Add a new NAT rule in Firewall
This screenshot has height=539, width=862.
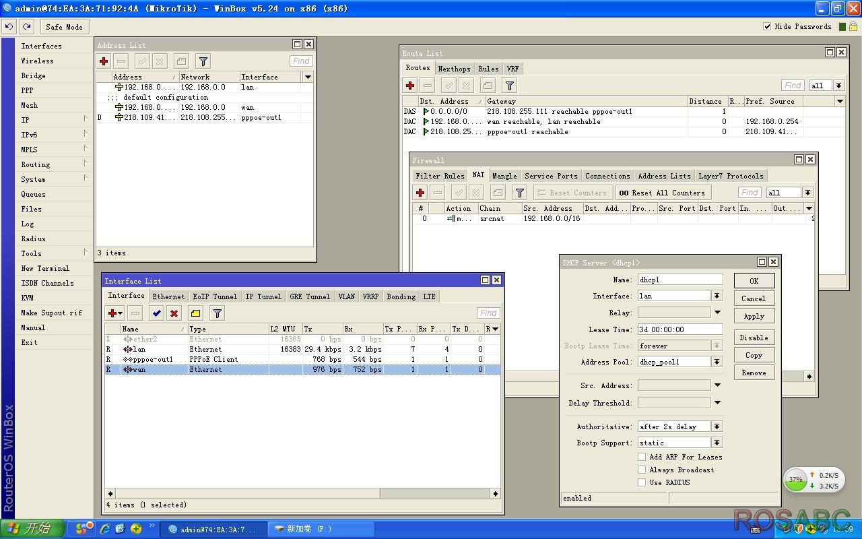coord(420,193)
